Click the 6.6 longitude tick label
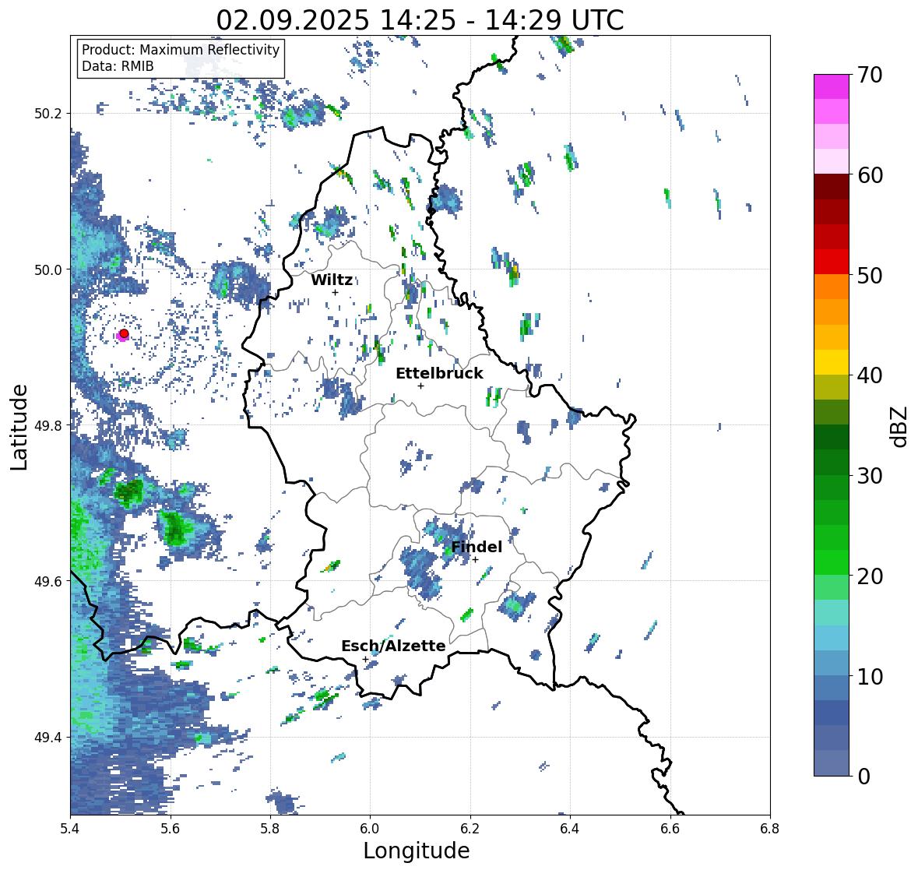This screenshot has height=870, width=918. point(670,829)
